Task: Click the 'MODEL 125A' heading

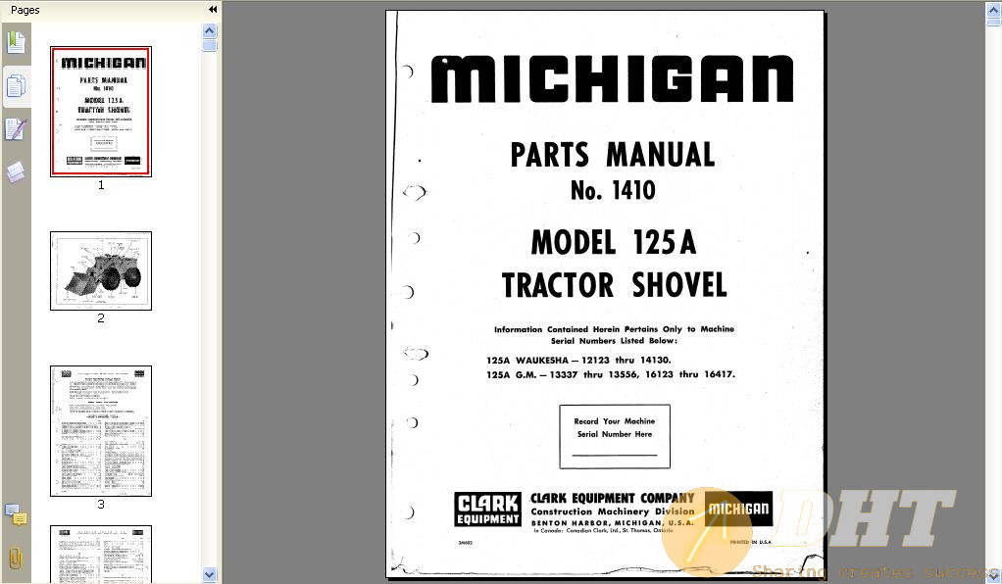Action: [x=614, y=242]
